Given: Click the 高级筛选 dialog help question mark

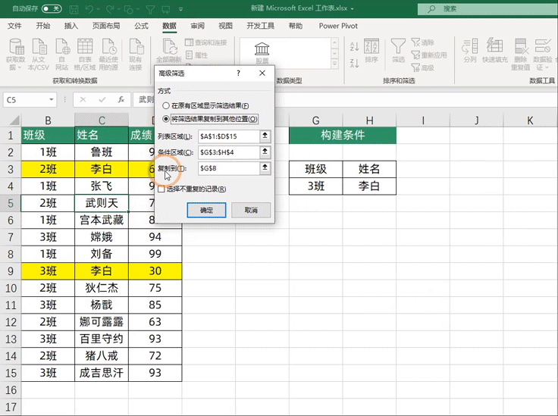Looking at the screenshot, I should pos(238,74).
